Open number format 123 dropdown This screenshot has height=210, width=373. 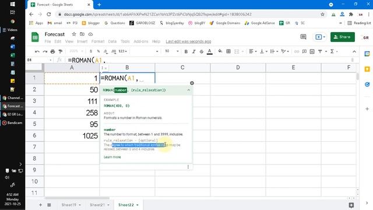point(123,51)
